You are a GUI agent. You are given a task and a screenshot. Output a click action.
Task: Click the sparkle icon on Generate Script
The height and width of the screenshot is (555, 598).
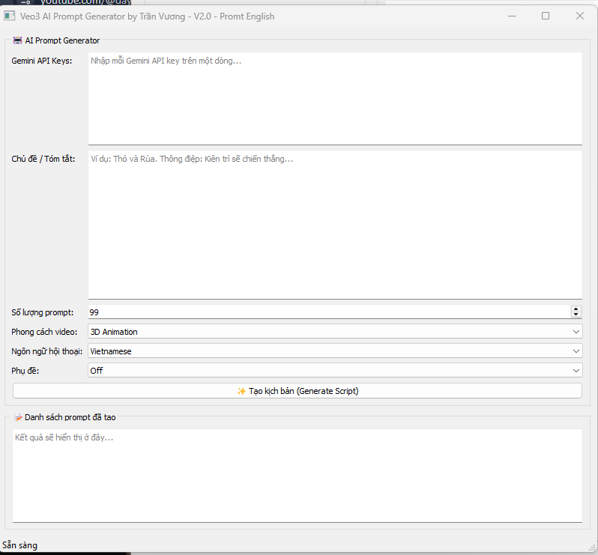click(241, 391)
